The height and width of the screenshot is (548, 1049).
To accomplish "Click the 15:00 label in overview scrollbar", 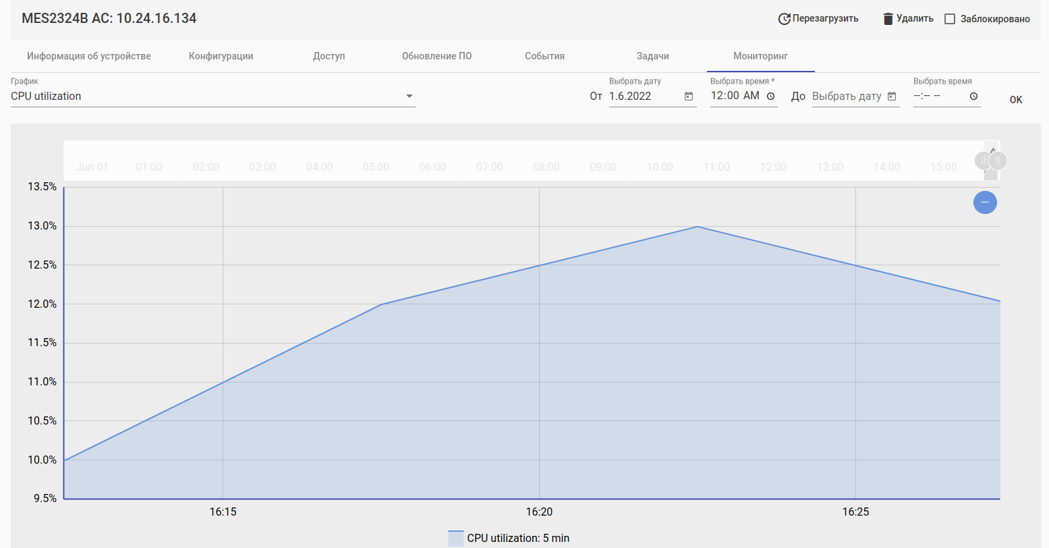I will coord(943,167).
